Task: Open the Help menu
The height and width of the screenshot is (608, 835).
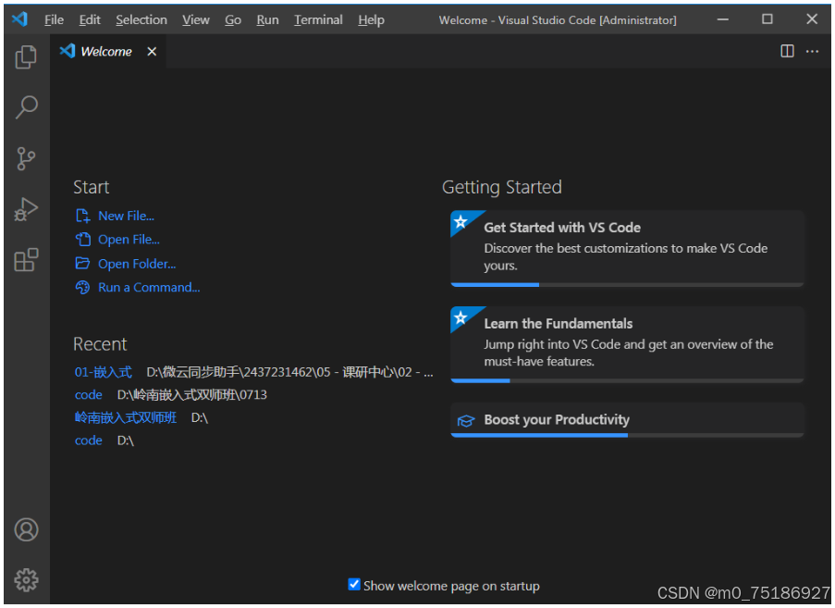Action: pyautogui.click(x=371, y=19)
